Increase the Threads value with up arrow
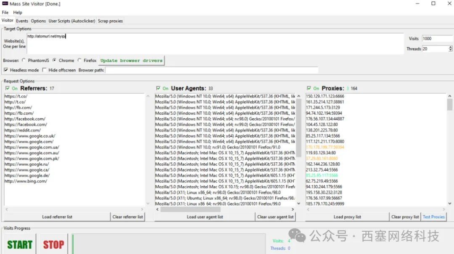Image resolution: width=454 pixels, height=254 pixels. 450,47
